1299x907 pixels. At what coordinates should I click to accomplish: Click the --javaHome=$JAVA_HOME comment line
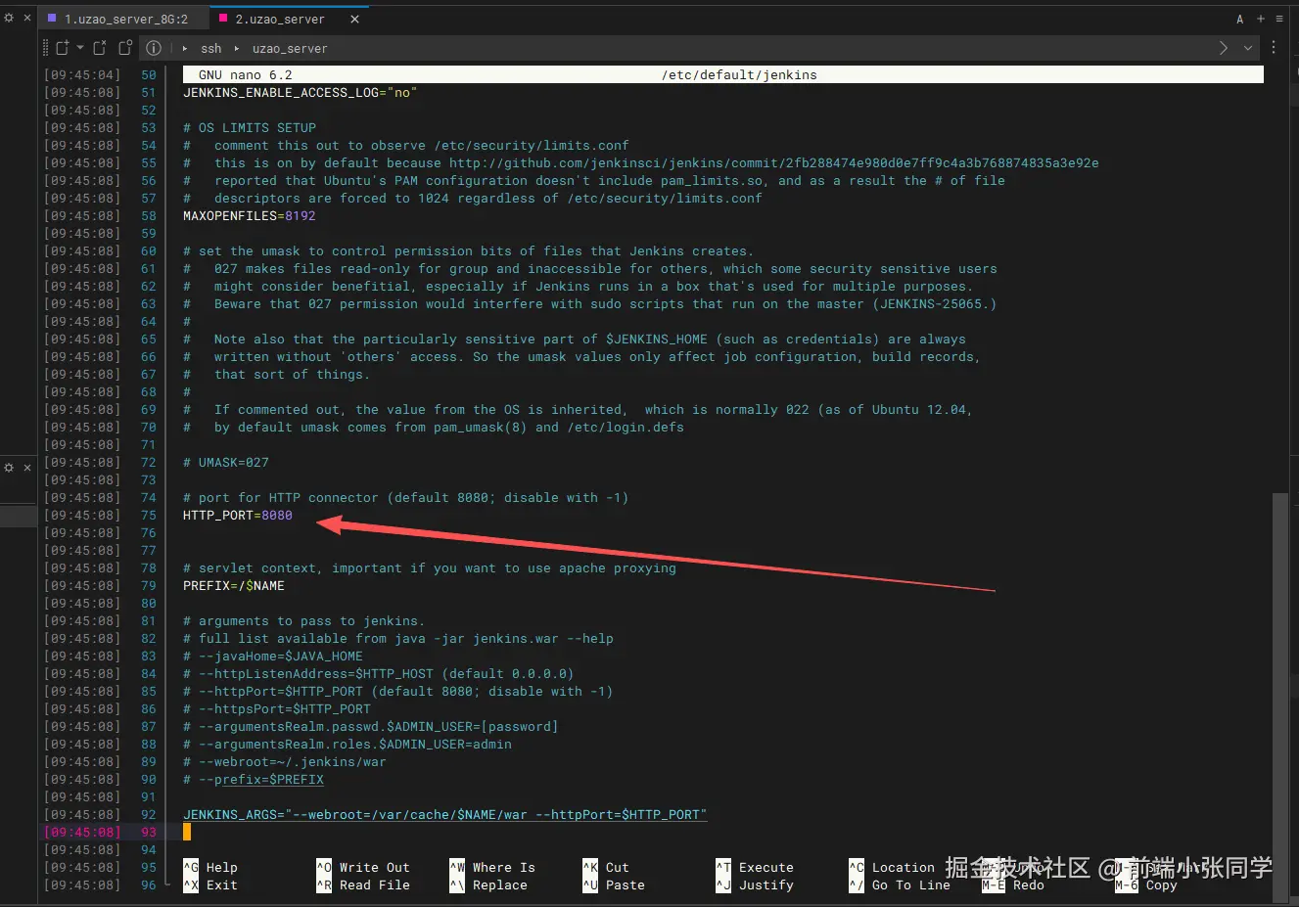(x=273, y=657)
